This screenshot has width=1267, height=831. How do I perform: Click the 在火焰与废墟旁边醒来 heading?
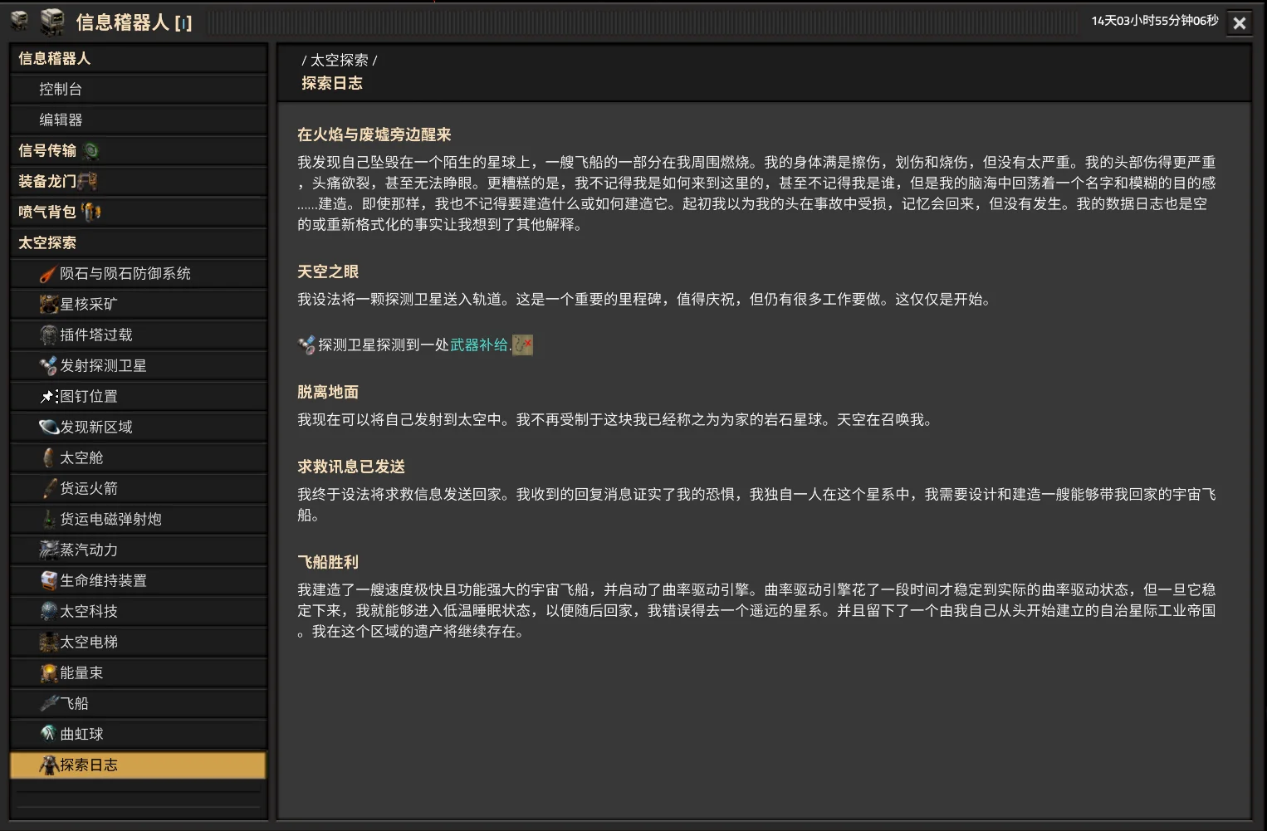374,134
